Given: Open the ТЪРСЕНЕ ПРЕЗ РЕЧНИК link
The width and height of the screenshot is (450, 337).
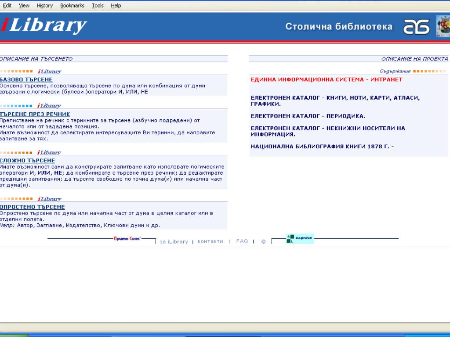Looking at the screenshot, I should point(35,114).
